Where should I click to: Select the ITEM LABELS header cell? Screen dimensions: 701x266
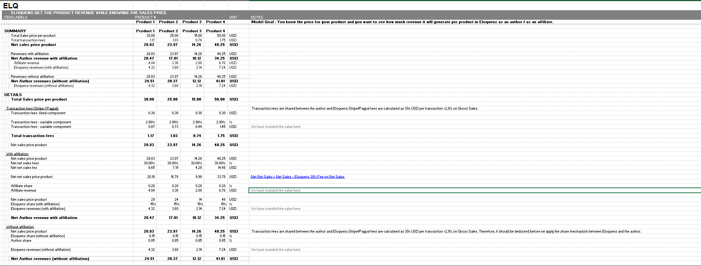tap(16, 17)
